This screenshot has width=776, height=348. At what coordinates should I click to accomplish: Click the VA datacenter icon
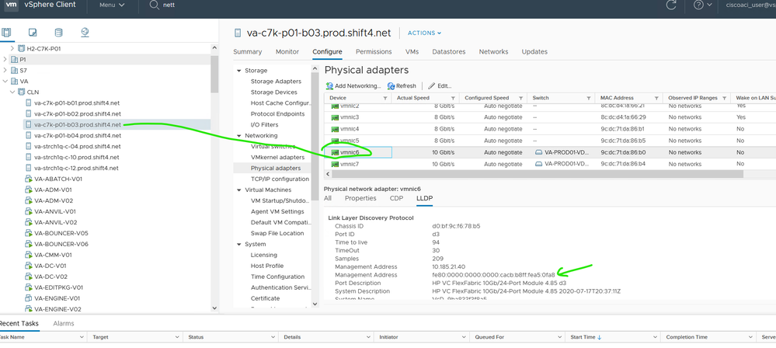(14, 82)
